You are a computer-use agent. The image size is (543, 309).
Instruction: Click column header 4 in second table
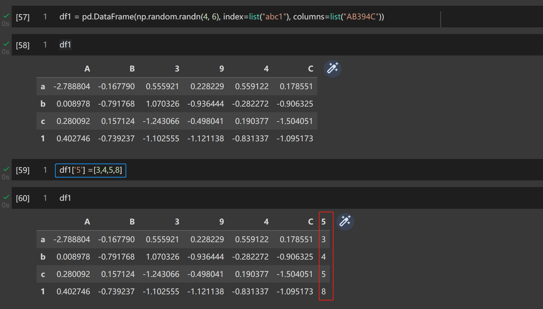266,222
